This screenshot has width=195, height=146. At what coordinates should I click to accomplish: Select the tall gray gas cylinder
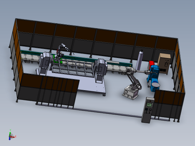coord(140,60)
